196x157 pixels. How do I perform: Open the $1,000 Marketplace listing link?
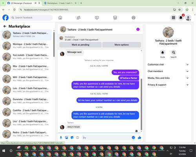[x=82, y=40]
